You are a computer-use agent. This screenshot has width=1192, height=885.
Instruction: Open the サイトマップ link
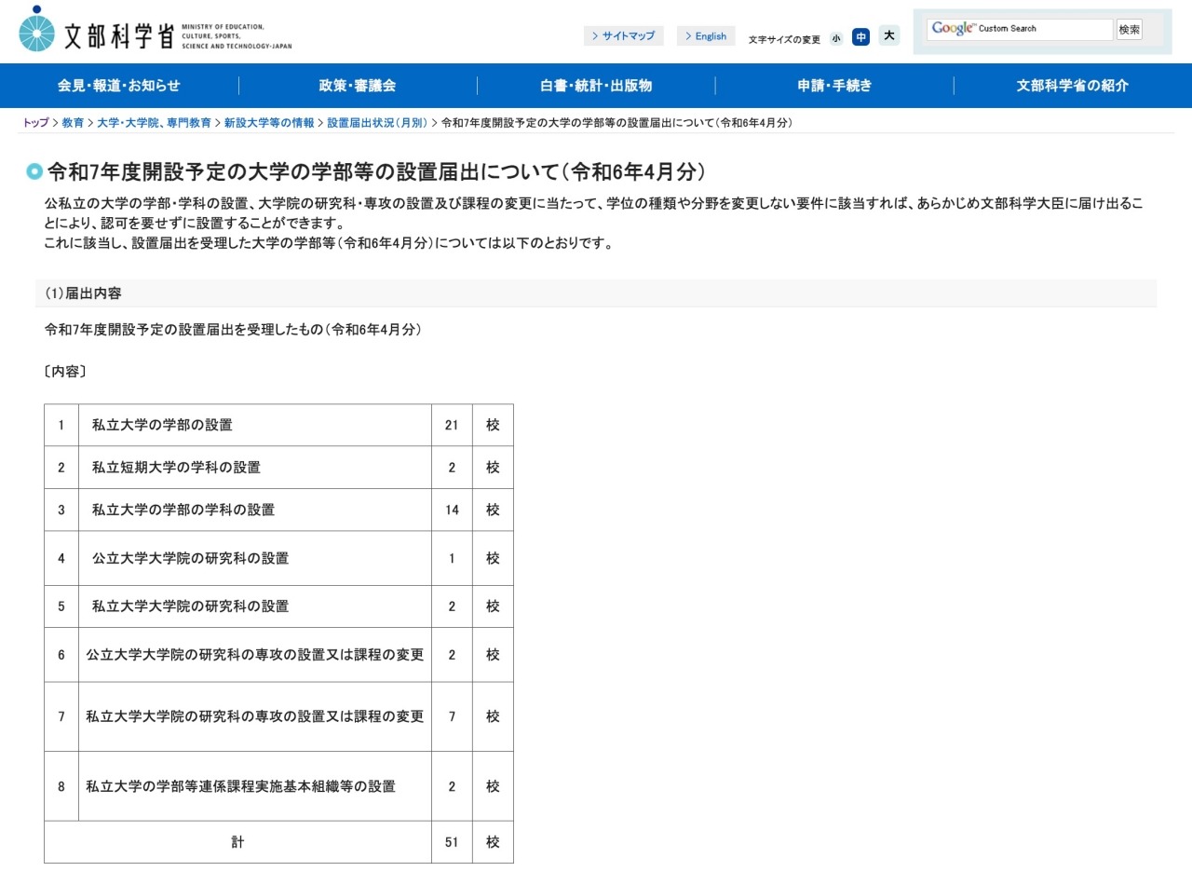pyautogui.click(x=623, y=36)
